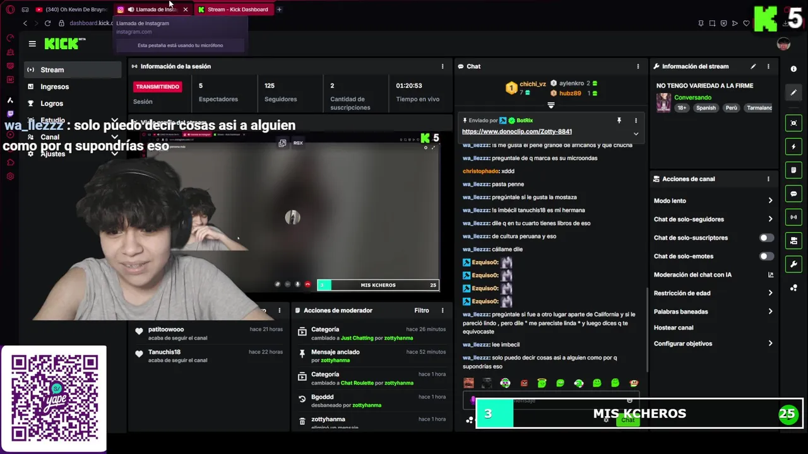Click the lightning bolt icon in right rail

pos(793,147)
